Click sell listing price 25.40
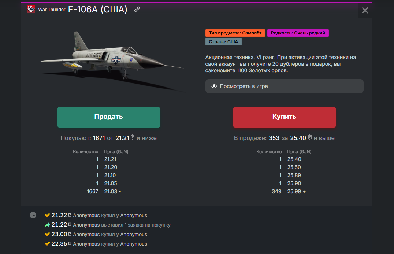Screen dimensions: 394x254 coord(294,159)
